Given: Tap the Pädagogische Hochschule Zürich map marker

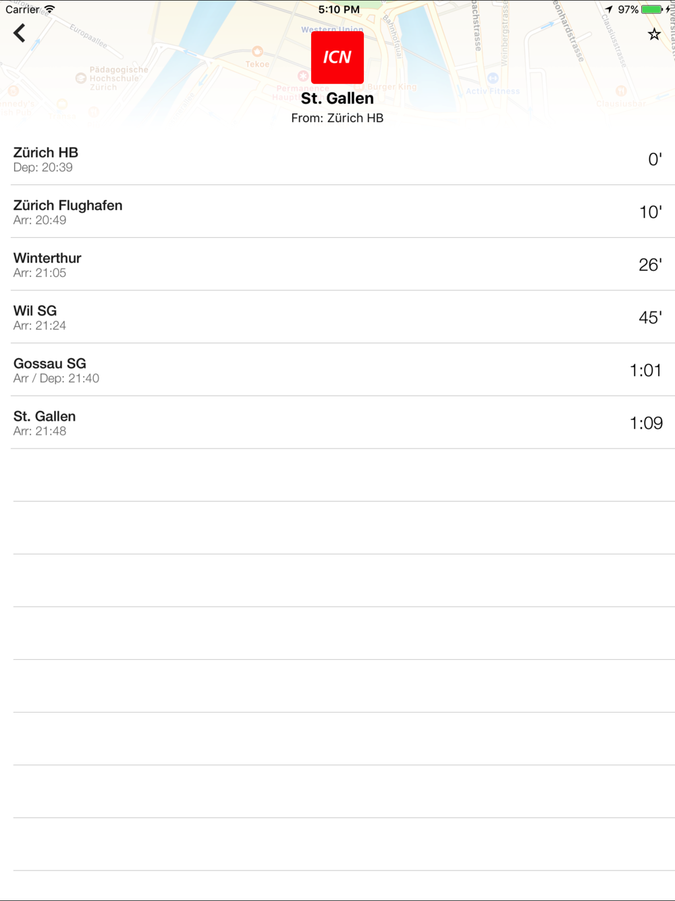Looking at the screenshot, I should (x=81, y=78).
